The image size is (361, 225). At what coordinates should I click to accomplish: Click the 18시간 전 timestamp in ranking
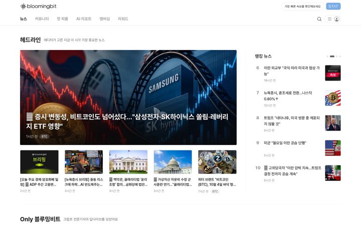[x=270, y=80]
